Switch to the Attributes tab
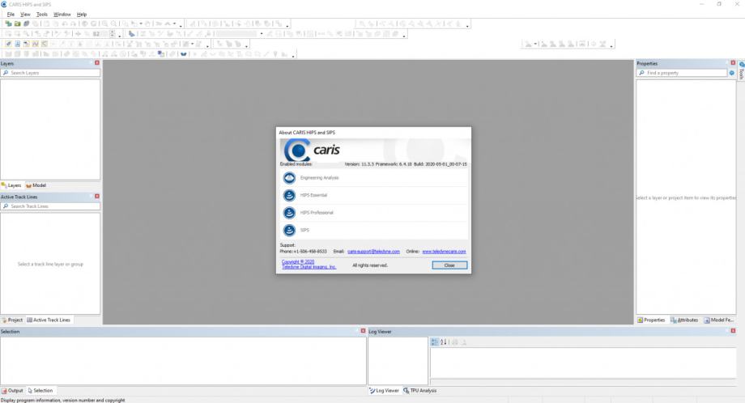Image resolution: width=745 pixels, height=403 pixels. 684,320
